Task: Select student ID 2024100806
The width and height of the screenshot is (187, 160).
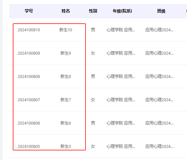Action: [29, 123]
